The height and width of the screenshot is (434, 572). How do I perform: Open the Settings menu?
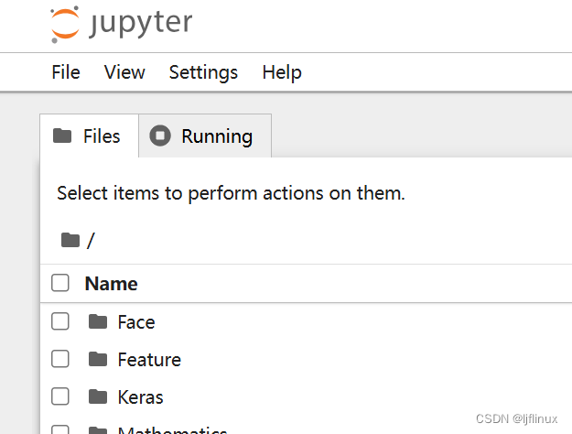click(x=203, y=72)
